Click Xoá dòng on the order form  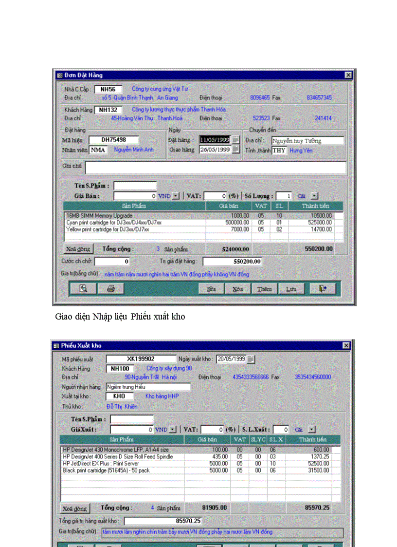[x=78, y=248]
